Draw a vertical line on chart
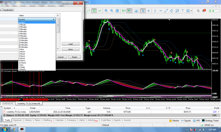 (155, 11)
